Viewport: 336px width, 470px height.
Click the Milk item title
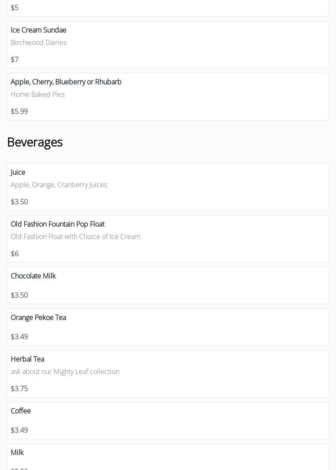(x=17, y=452)
